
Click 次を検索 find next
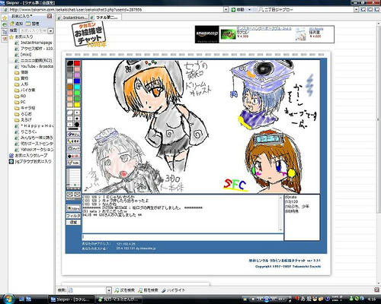(x=124, y=290)
